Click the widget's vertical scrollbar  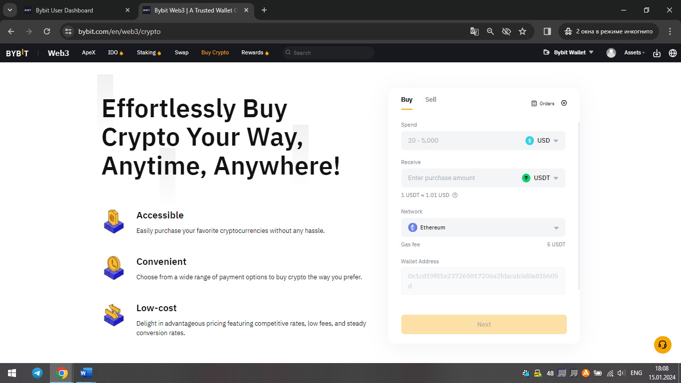[x=579, y=205]
